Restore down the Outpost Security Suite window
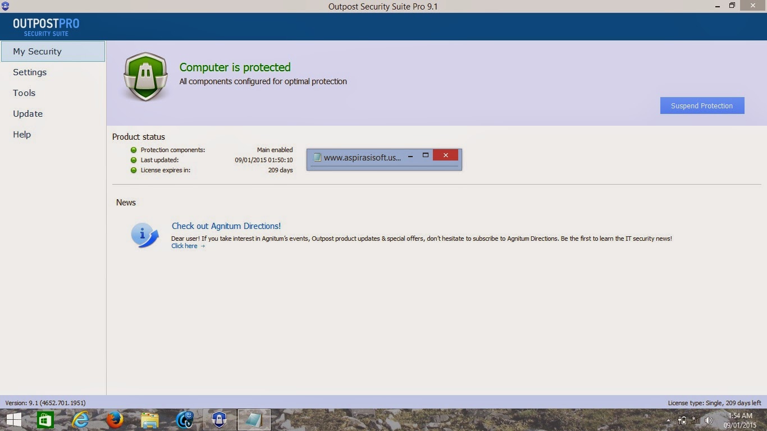Screen dimensions: 767x431 pyautogui.click(x=732, y=6)
